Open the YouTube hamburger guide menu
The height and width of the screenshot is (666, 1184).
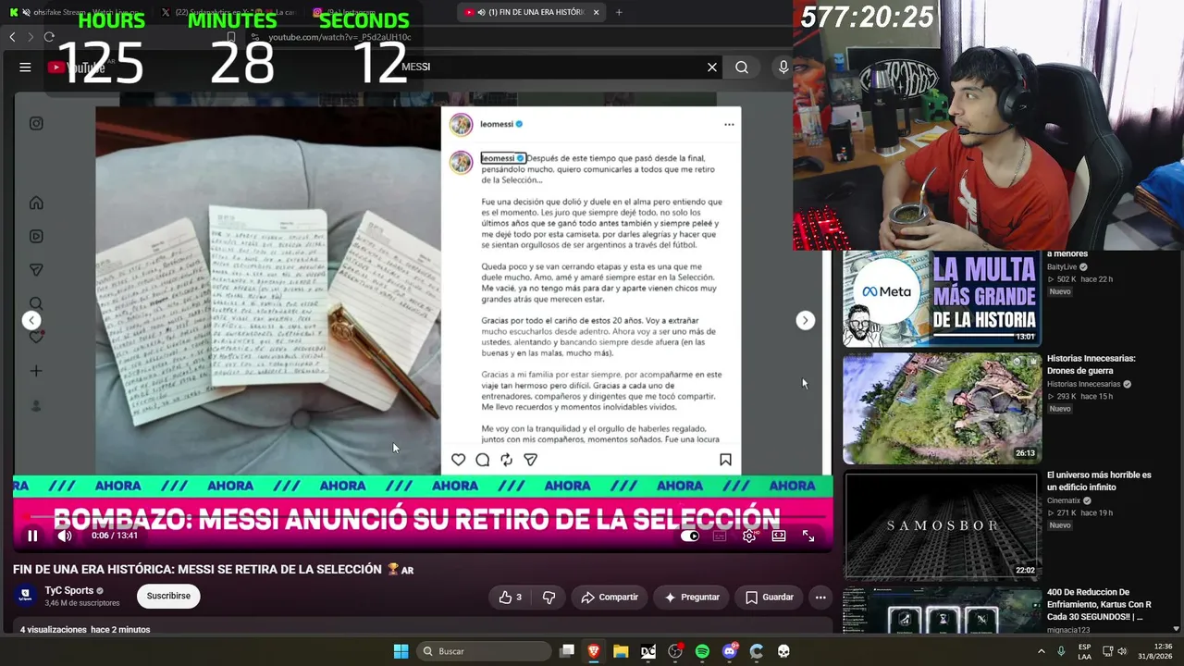click(x=25, y=67)
